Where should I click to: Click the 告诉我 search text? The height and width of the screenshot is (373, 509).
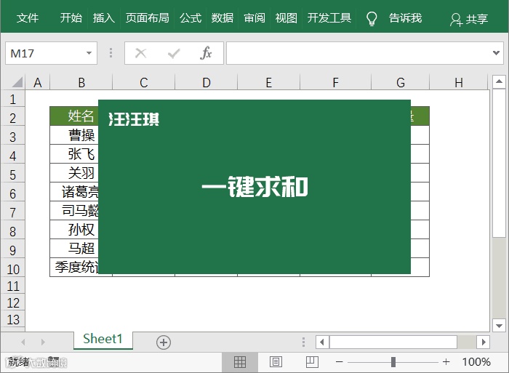405,18
